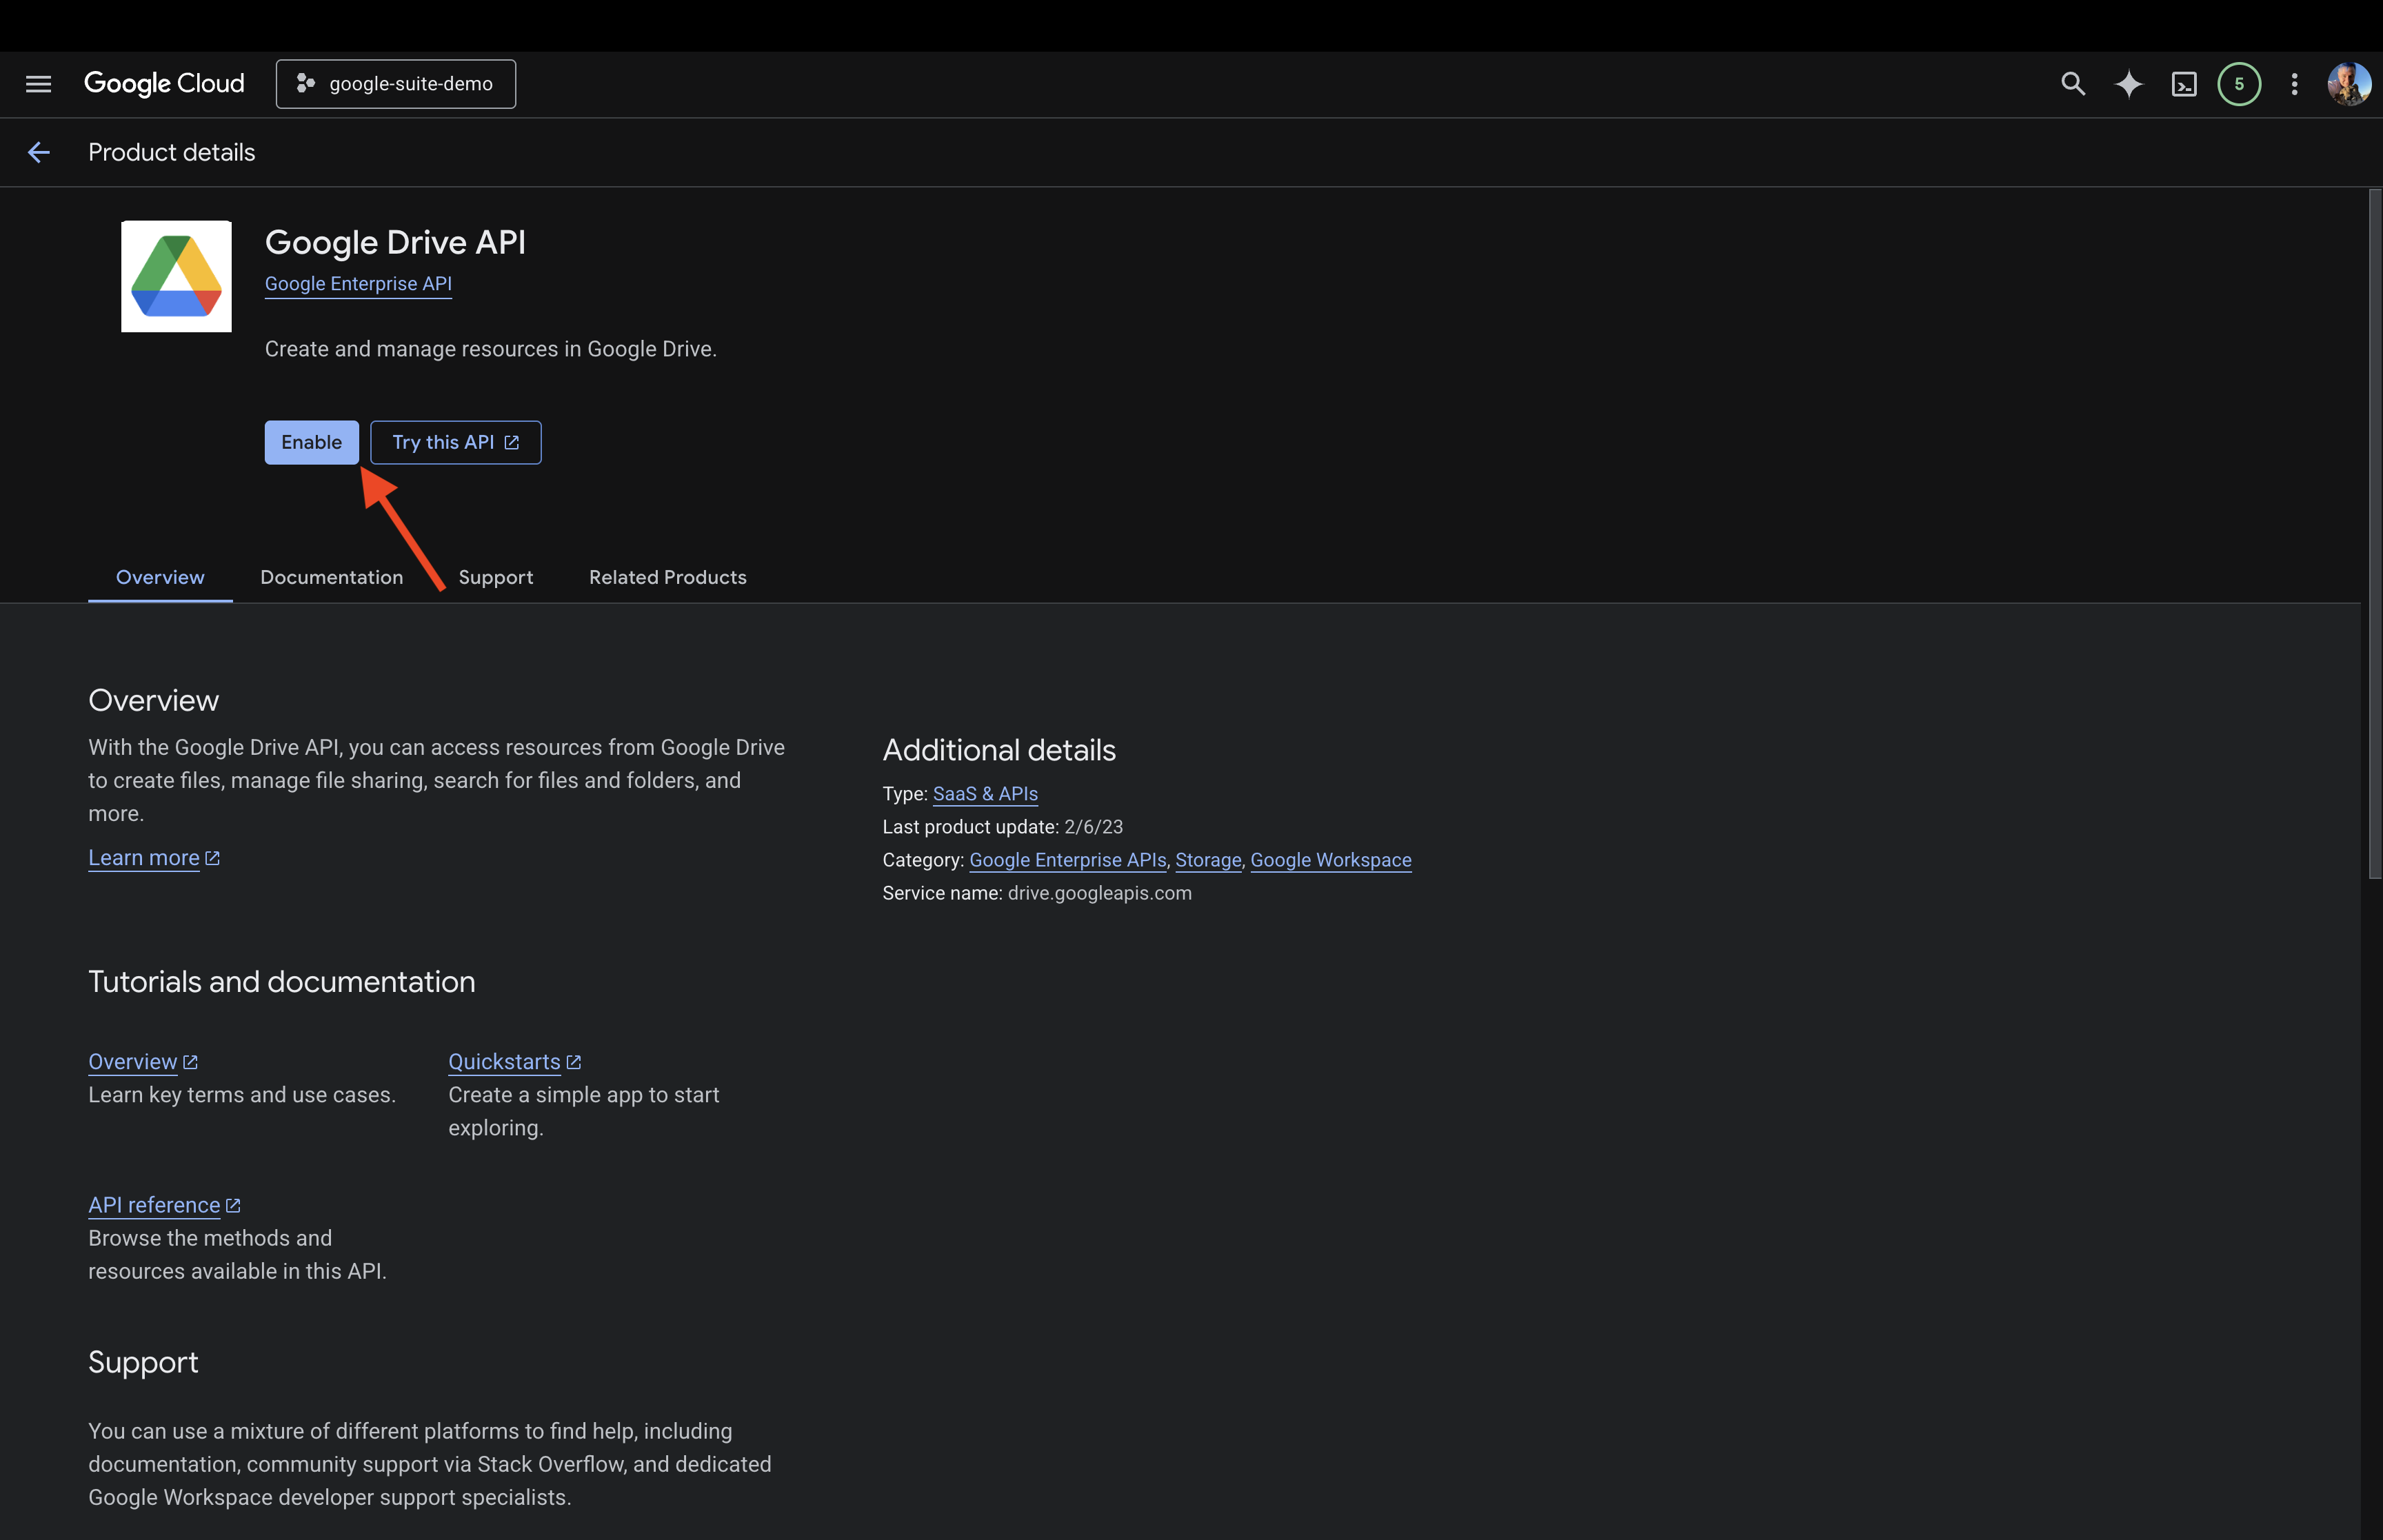The width and height of the screenshot is (2383, 1540).
Task: Open the Overview tutorial link
Action: coord(143,1062)
